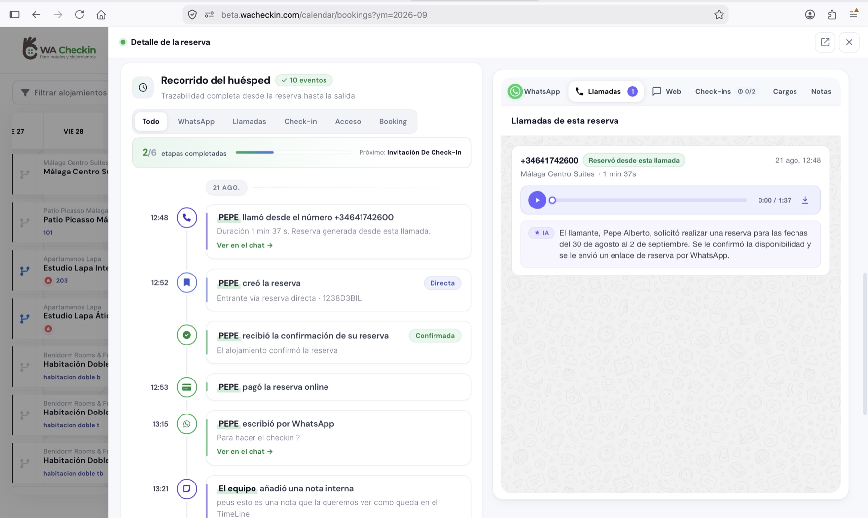
Task: Open the Filtrar alojamientos filter
Action: pyautogui.click(x=64, y=93)
